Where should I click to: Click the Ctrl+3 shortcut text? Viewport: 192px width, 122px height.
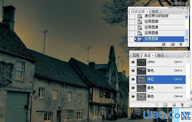pyautogui.click(x=178, y=88)
